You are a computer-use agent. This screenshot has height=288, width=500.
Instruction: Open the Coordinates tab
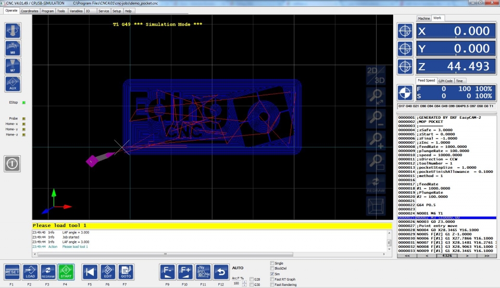coord(30,11)
